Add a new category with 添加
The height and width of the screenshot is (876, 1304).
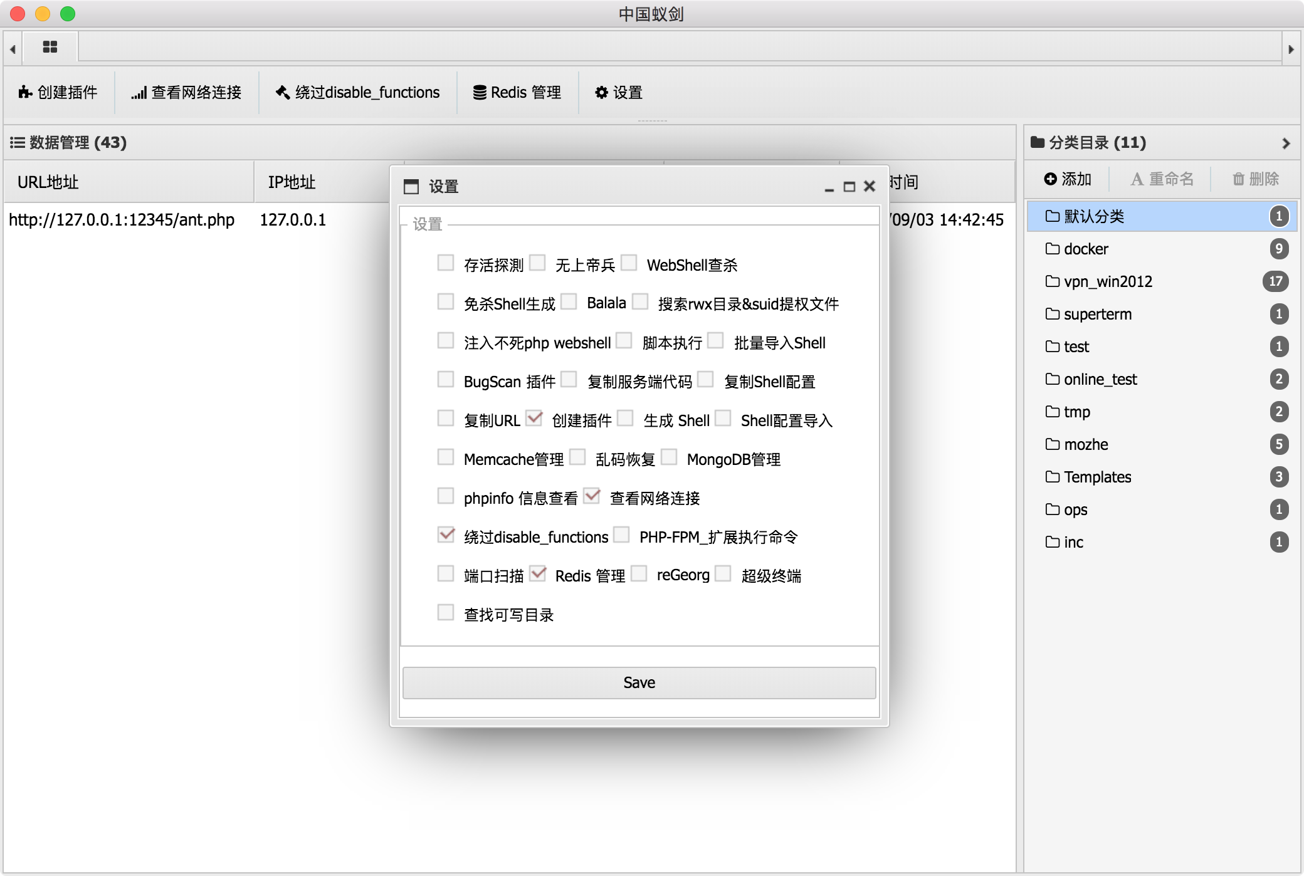pos(1068,179)
